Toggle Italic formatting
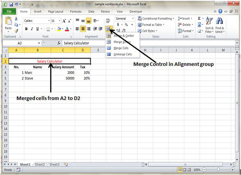 (x=32, y=29)
